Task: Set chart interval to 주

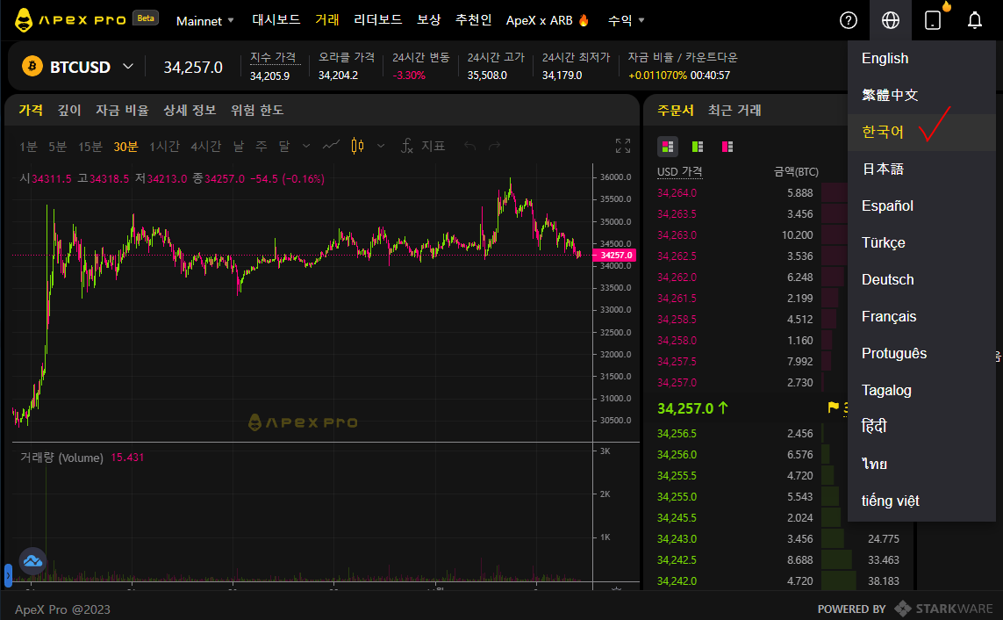Action: click(261, 147)
